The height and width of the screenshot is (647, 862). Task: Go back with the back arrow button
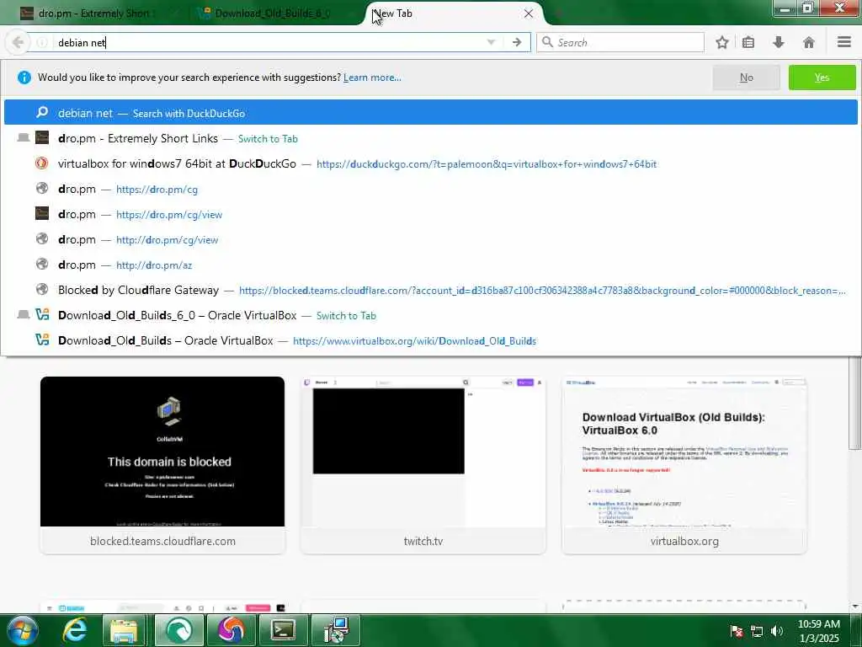click(x=18, y=42)
